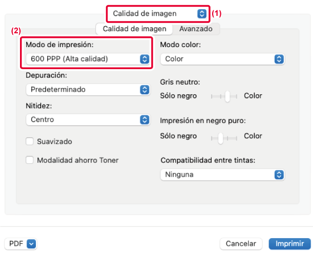
Task: Click the Modo de impresión stepper arrows
Action: click(x=144, y=59)
